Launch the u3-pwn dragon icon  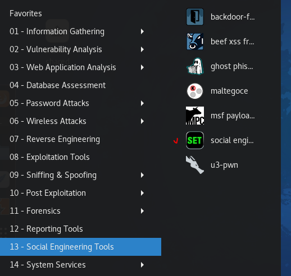point(195,165)
